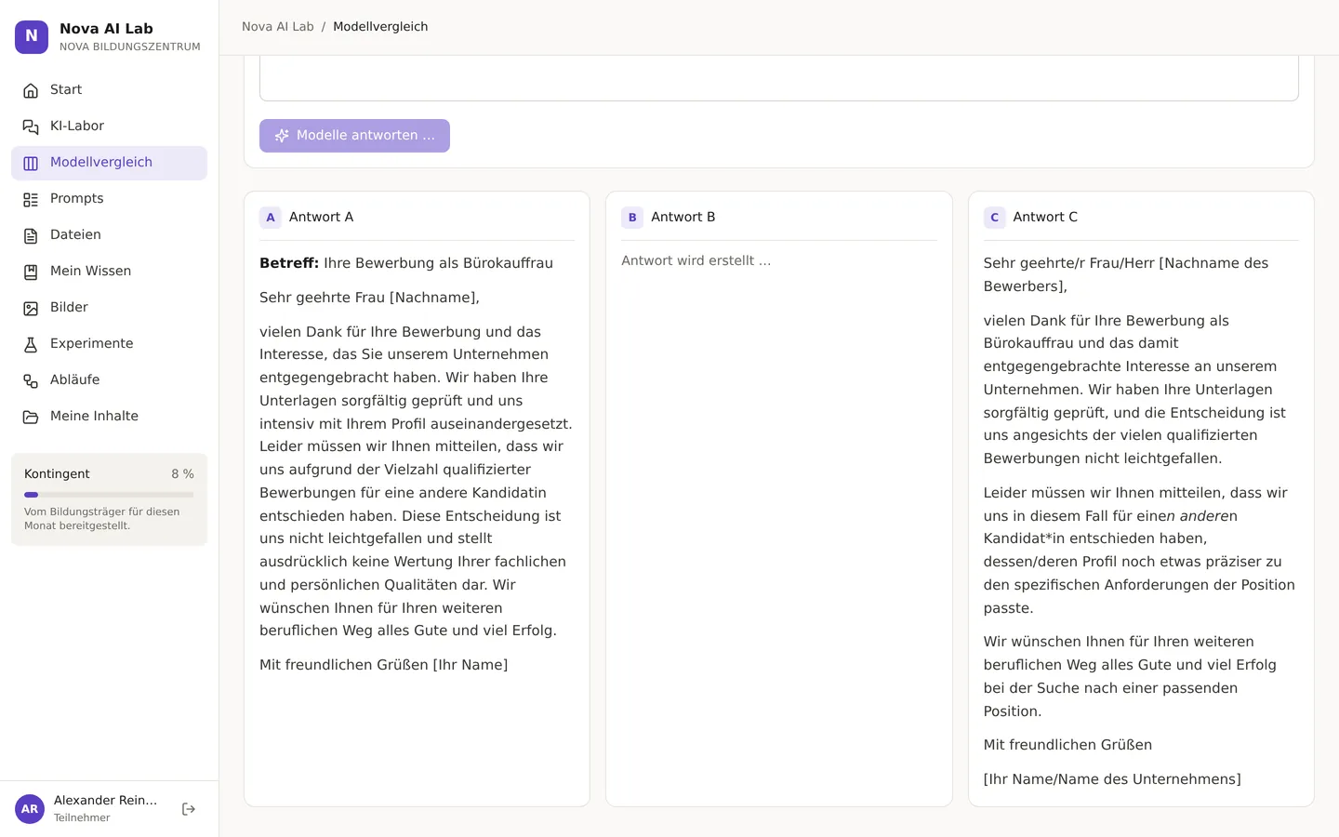
Task: Click the Antwort B card heading
Action: [x=683, y=218]
